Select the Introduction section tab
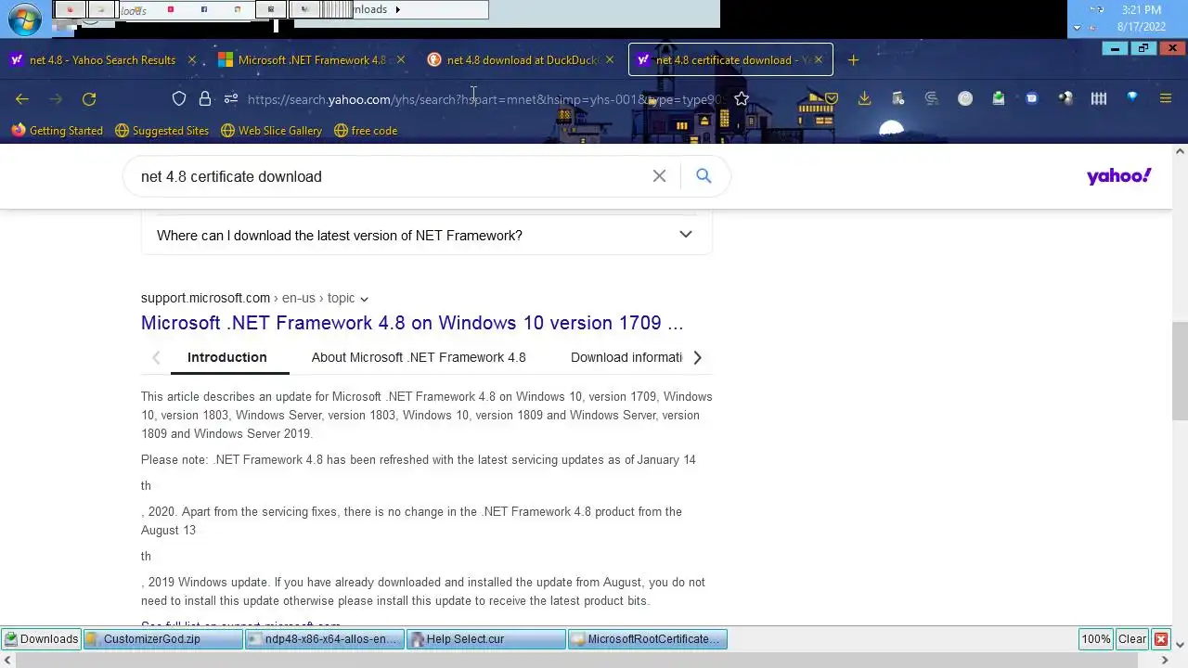 click(226, 357)
